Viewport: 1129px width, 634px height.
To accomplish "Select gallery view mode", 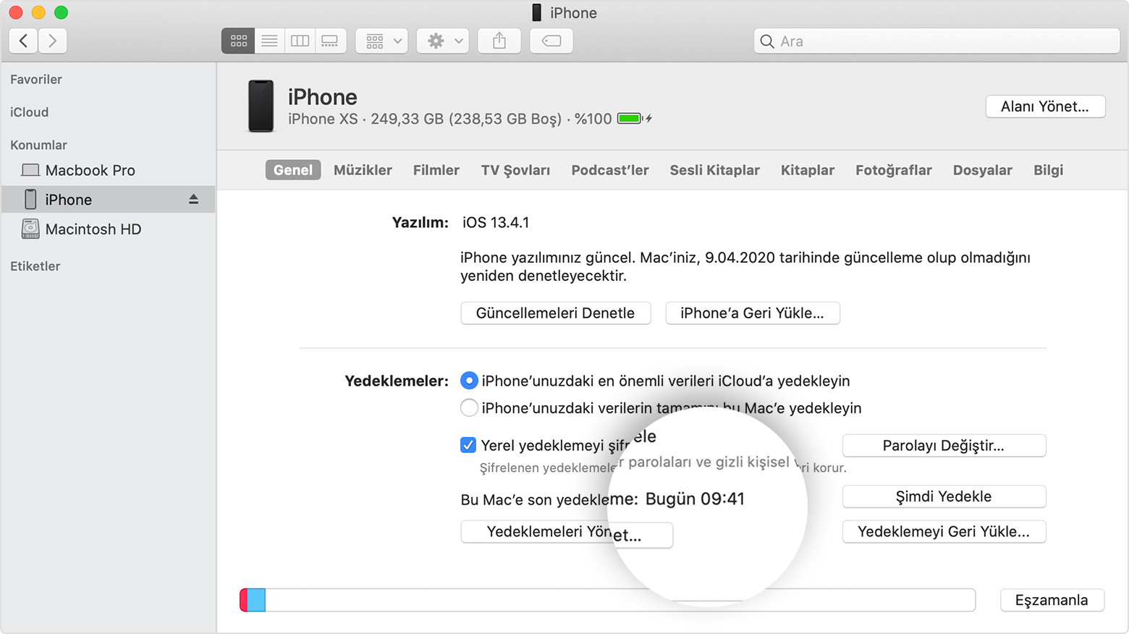I will [x=330, y=41].
